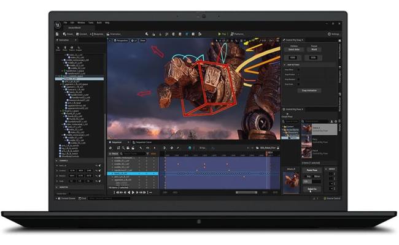
Task: Select the Control Rig Pose tab
Action: click(x=293, y=110)
